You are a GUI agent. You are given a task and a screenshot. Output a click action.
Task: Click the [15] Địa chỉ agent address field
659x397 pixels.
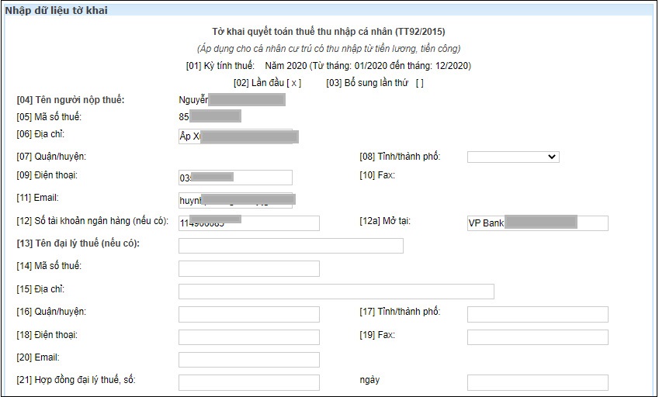336,292
